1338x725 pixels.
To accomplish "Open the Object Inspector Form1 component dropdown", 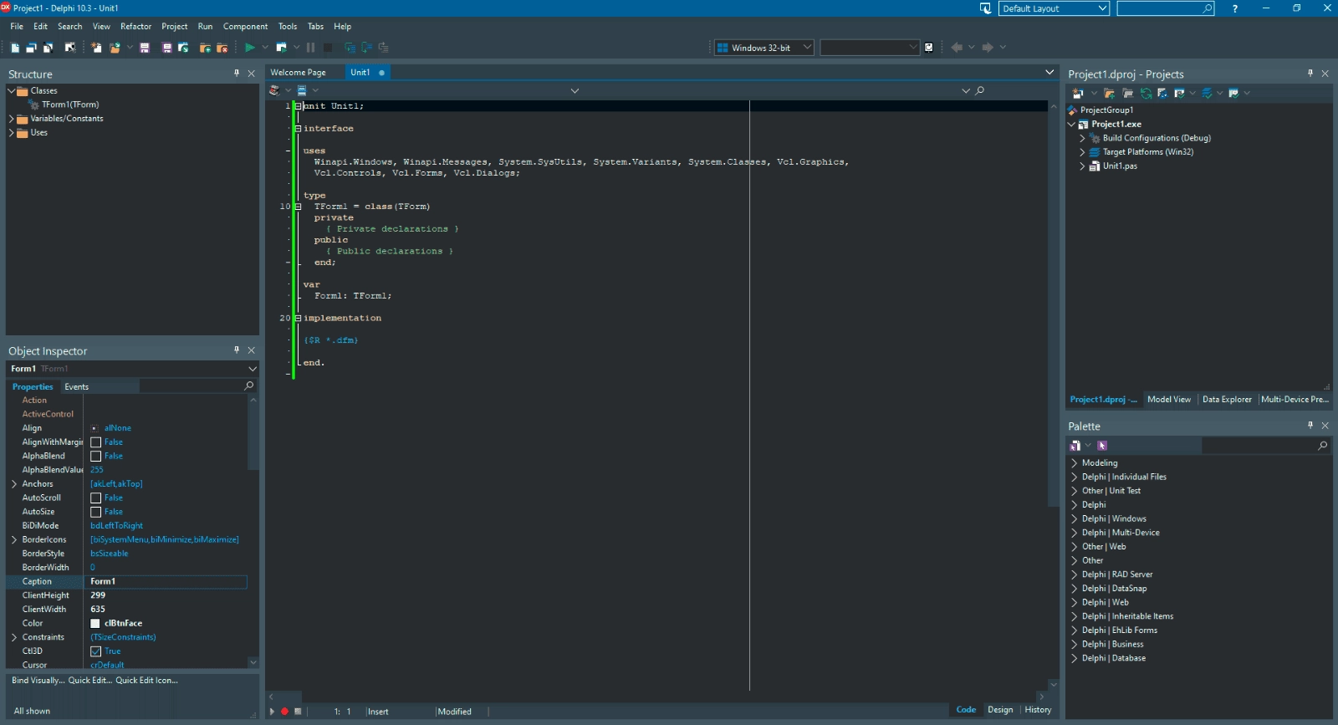I will click(x=253, y=369).
